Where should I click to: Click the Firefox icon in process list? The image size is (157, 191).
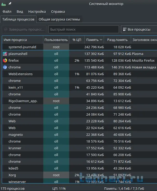(x=5, y=61)
